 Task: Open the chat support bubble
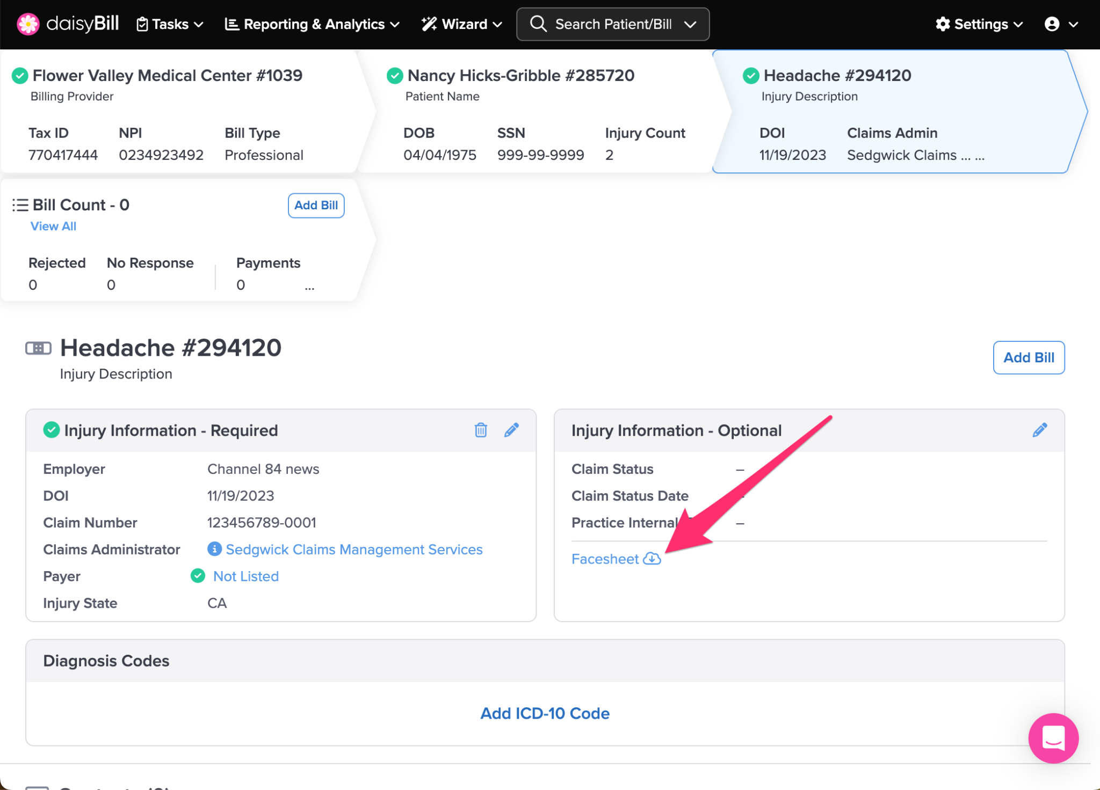coord(1053,738)
